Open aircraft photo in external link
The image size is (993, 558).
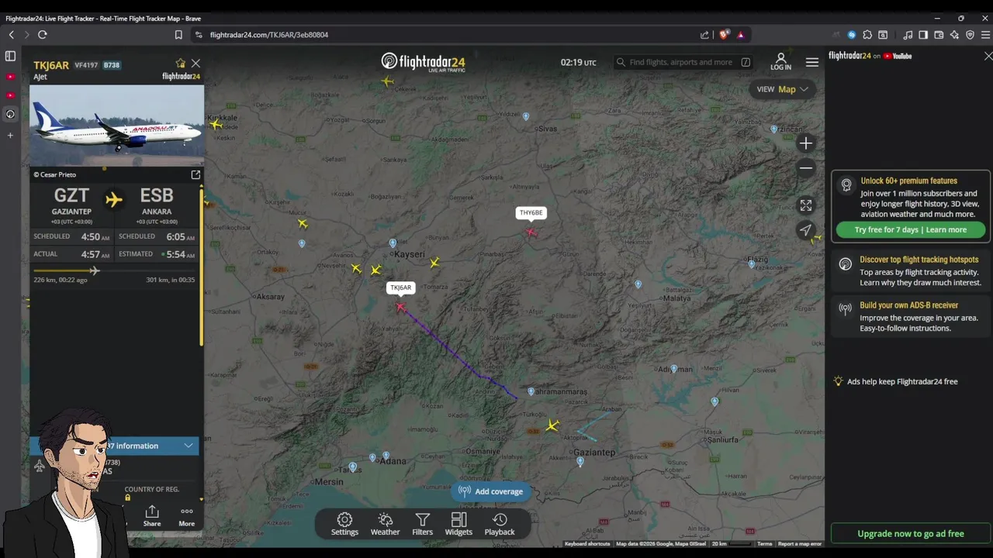click(x=195, y=175)
